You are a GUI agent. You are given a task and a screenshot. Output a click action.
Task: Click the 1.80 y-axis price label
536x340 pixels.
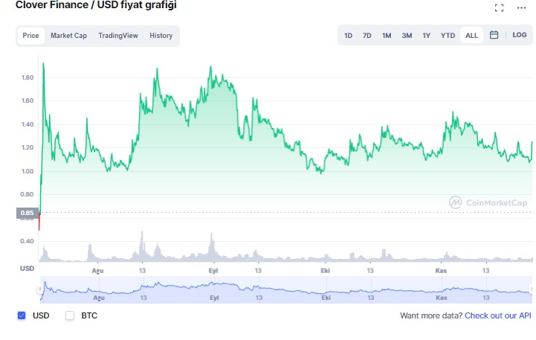click(x=28, y=77)
